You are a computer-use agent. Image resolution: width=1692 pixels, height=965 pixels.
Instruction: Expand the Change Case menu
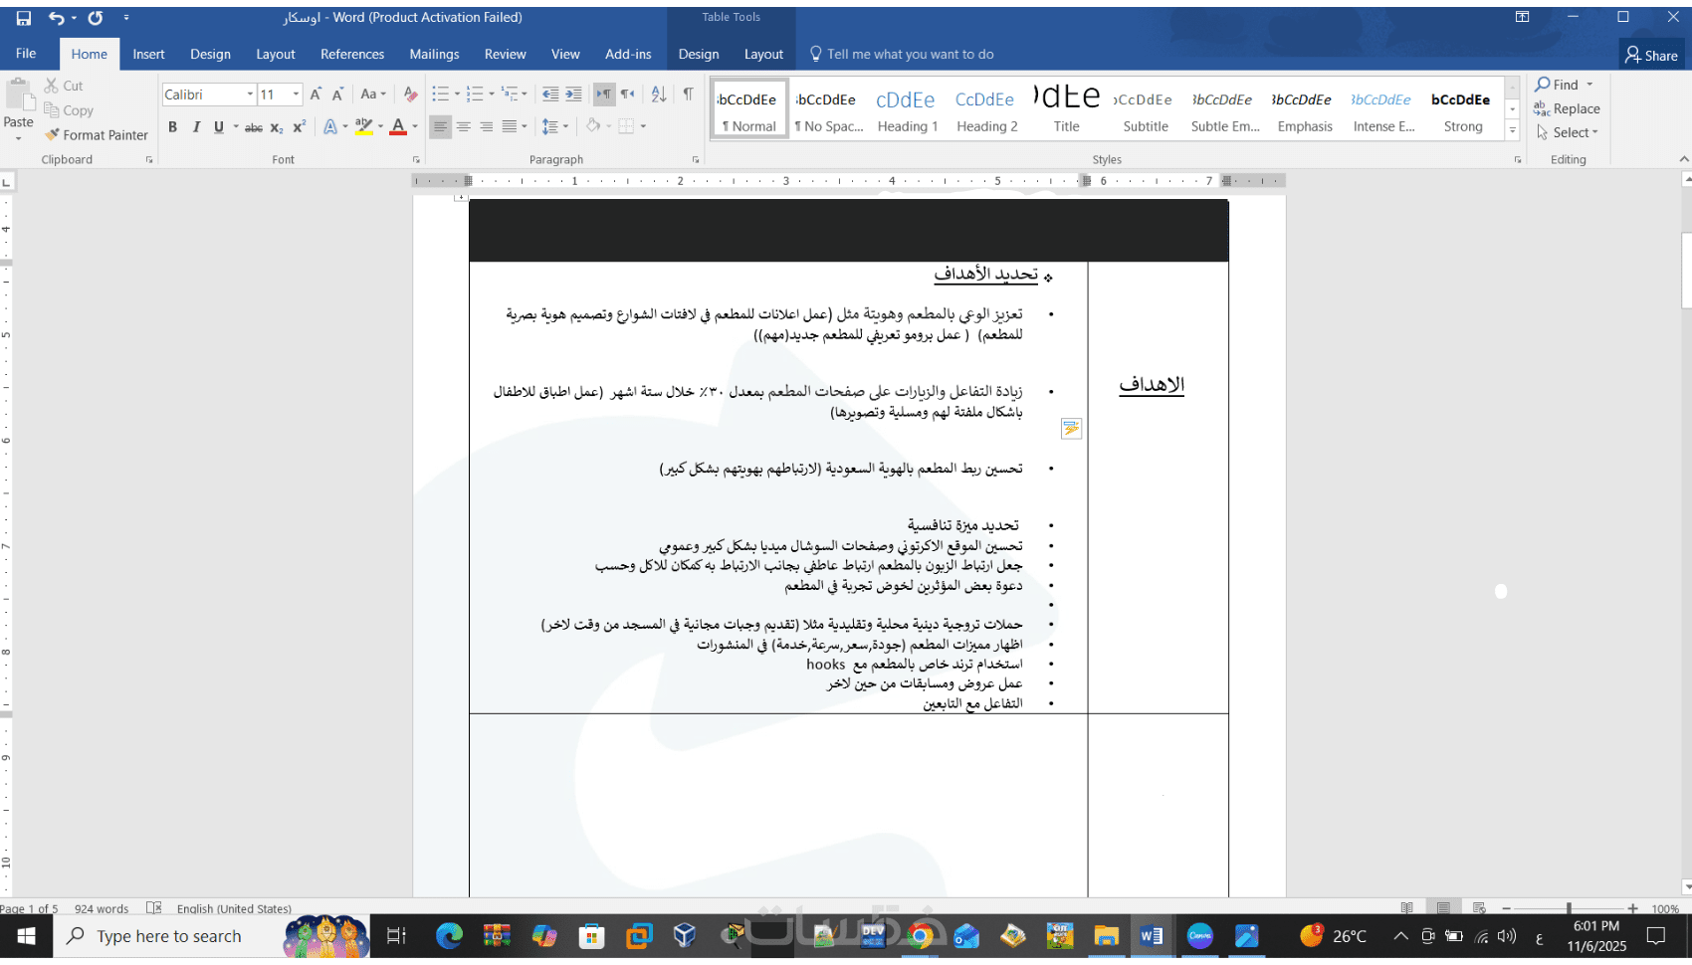tap(373, 95)
